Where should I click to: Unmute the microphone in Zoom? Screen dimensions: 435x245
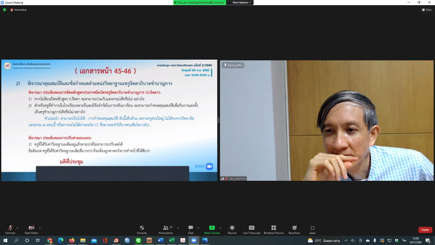coord(10,229)
